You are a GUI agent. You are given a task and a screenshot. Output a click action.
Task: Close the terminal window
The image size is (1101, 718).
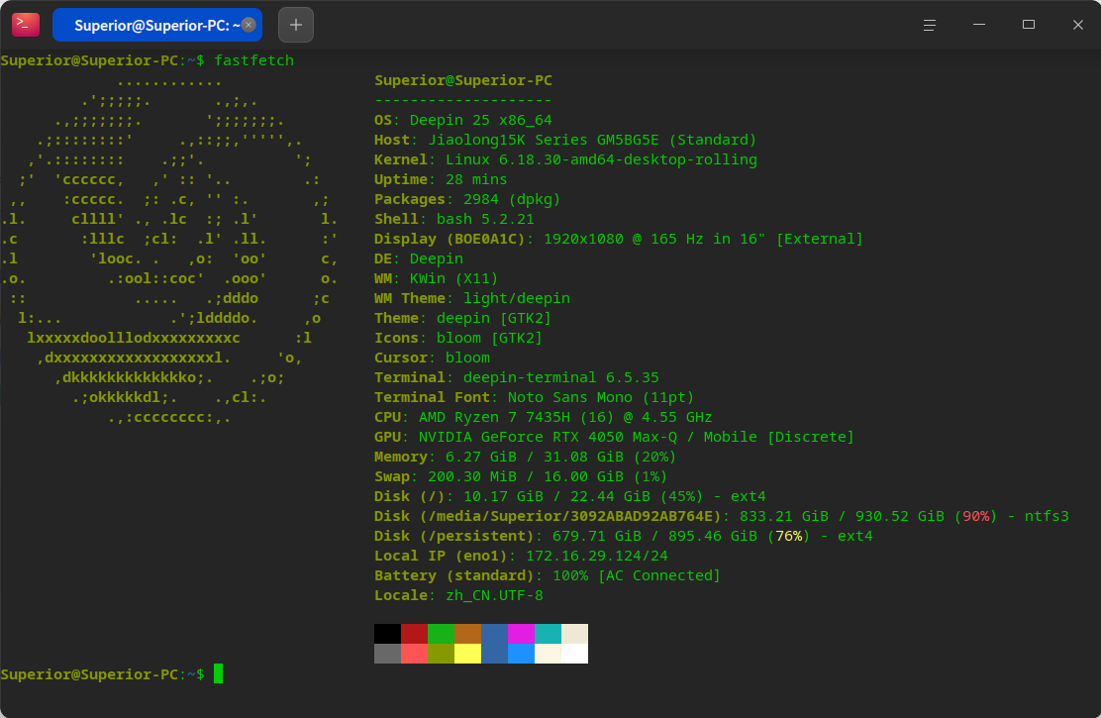pos(1078,25)
